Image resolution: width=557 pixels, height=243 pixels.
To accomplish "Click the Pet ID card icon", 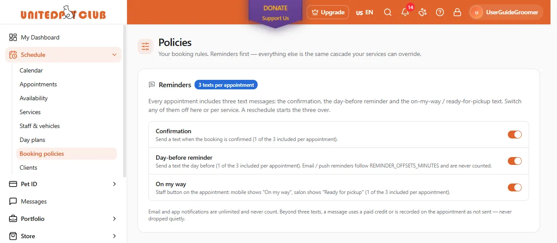I will point(13,184).
